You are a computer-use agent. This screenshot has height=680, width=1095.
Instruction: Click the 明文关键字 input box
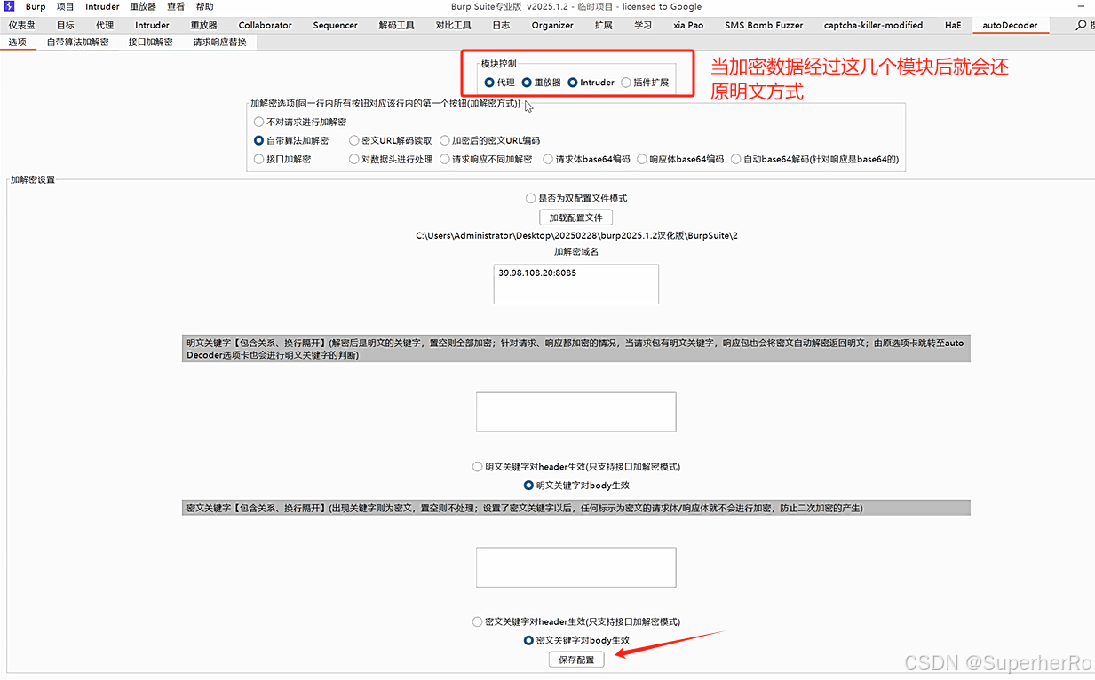coord(576,412)
